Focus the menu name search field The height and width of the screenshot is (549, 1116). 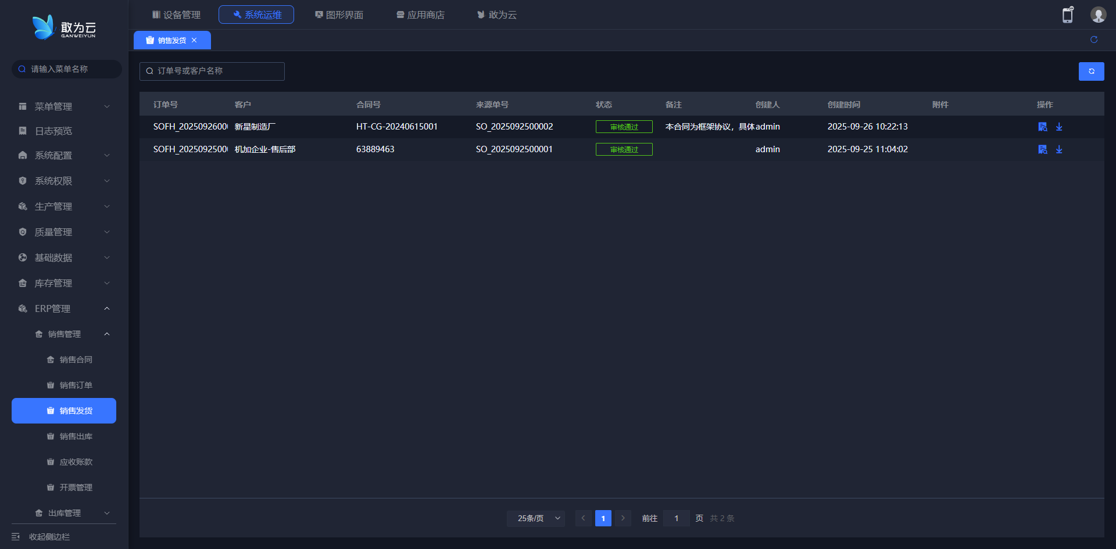point(67,69)
